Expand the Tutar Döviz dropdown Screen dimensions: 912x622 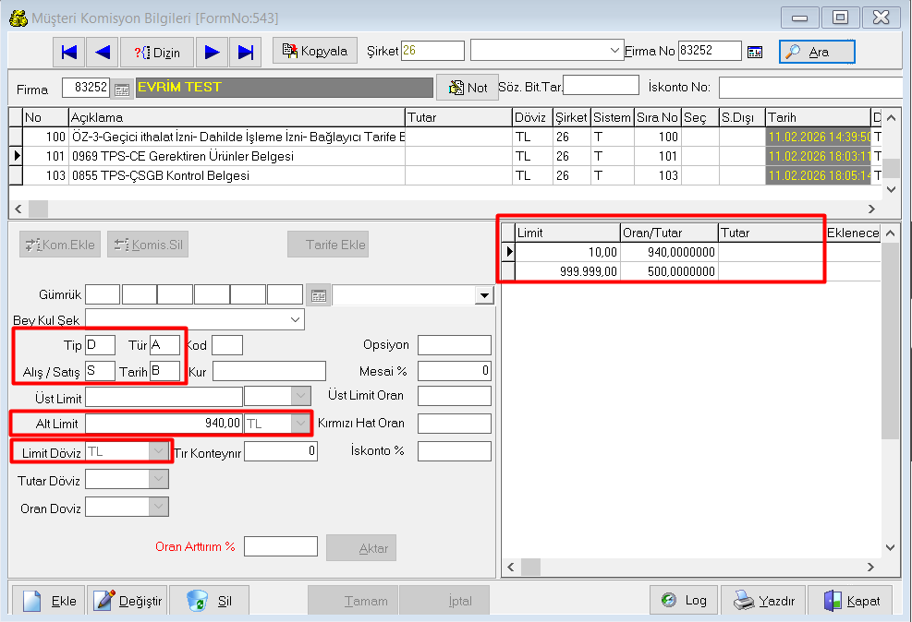coord(159,479)
